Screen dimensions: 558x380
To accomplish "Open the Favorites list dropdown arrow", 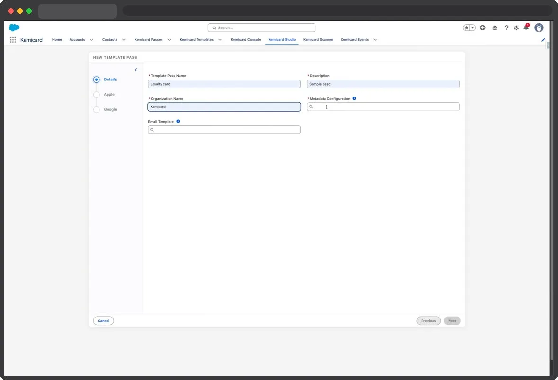I will coord(473,28).
